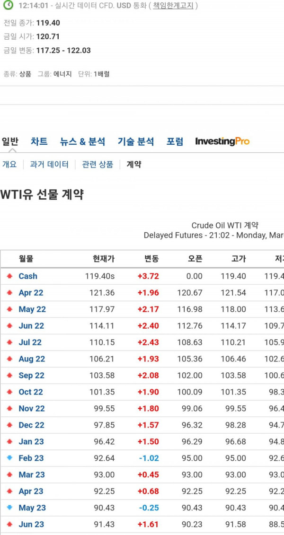The image size is (284, 535).
Task: Click the red up arrow beside Jun 23
Action: click(9, 524)
